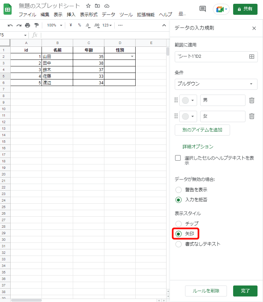
Task: Delete the 男 dropdown item
Action: 252,100
